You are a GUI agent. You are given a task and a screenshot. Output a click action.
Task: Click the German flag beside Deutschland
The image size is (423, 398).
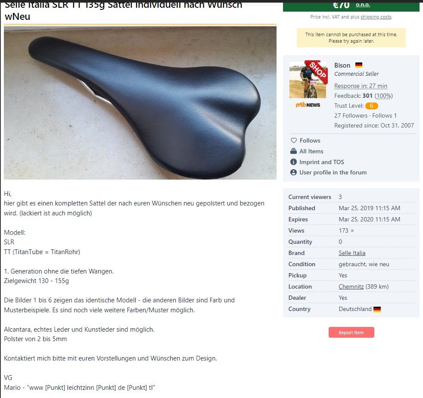tap(377, 309)
